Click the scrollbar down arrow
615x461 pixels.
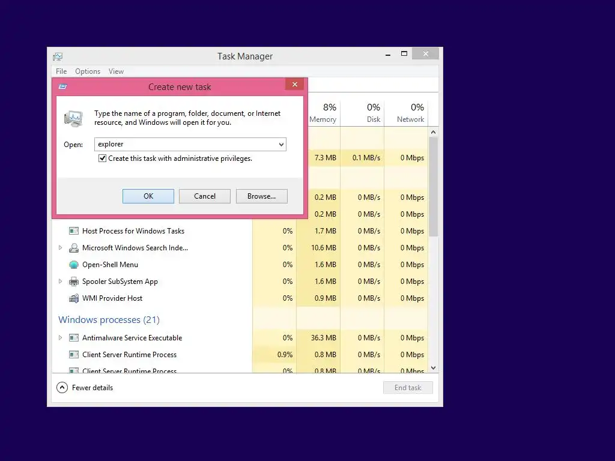click(x=434, y=368)
